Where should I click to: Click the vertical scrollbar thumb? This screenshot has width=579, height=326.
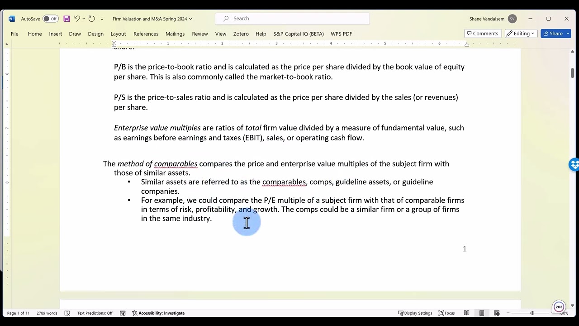[572, 72]
